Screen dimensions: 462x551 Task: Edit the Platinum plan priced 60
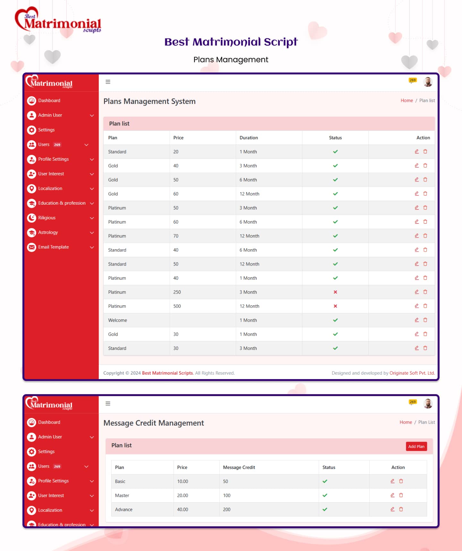[x=416, y=222]
